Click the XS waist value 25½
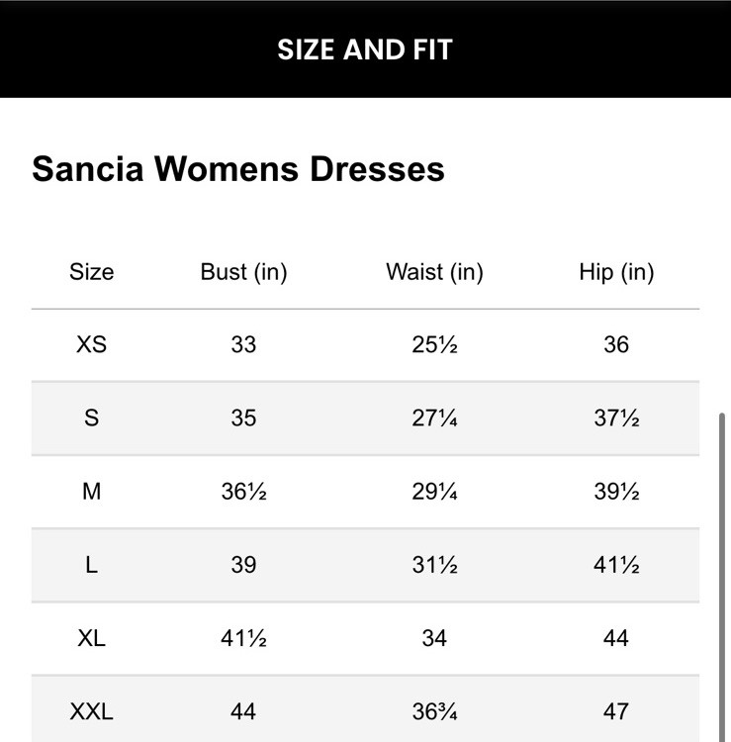The height and width of the screenshot is (742, 731). coord(434,344)
